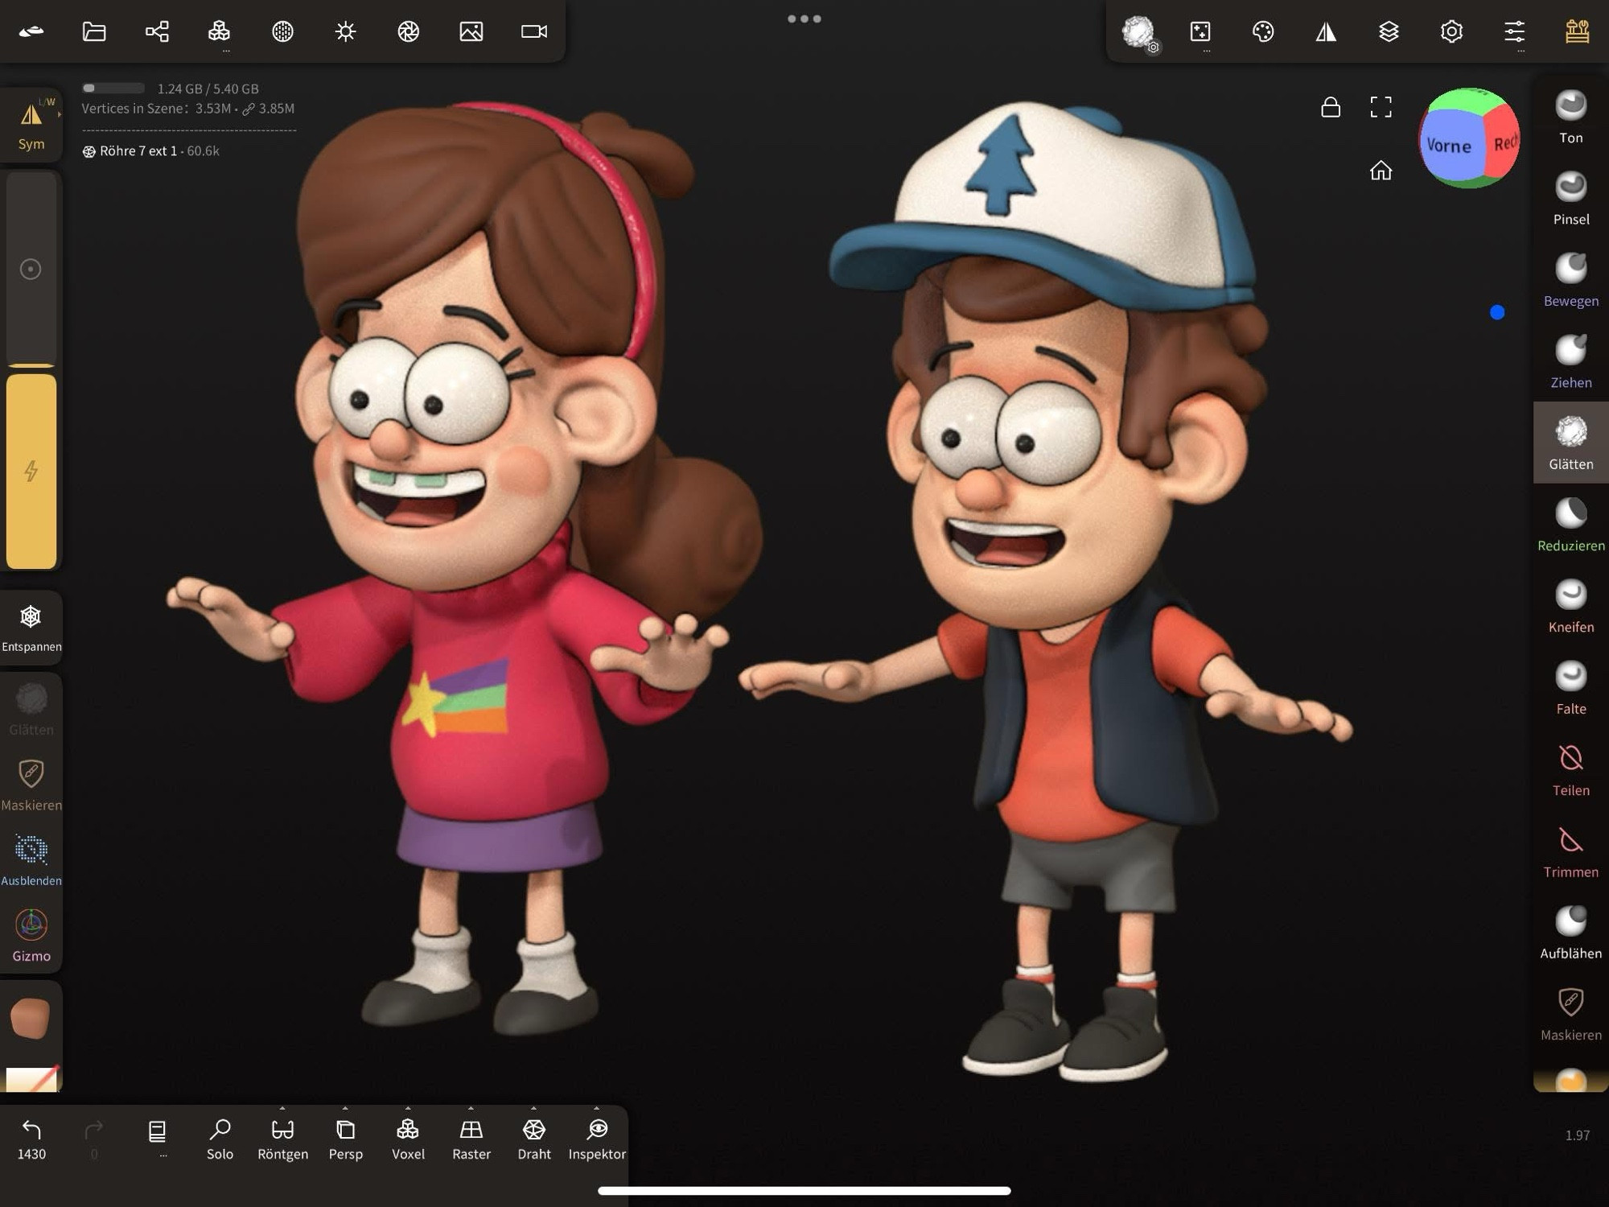Activate the Entspannen relax modifier
1609x1207 pixels.
pyautogui.click(x=31, y=628)
